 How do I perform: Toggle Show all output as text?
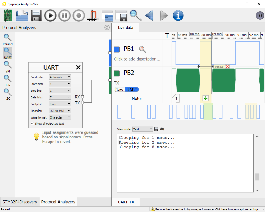(x=32, y=124)
